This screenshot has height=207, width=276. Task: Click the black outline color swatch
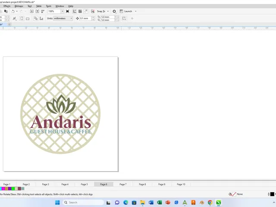(272, 194)
